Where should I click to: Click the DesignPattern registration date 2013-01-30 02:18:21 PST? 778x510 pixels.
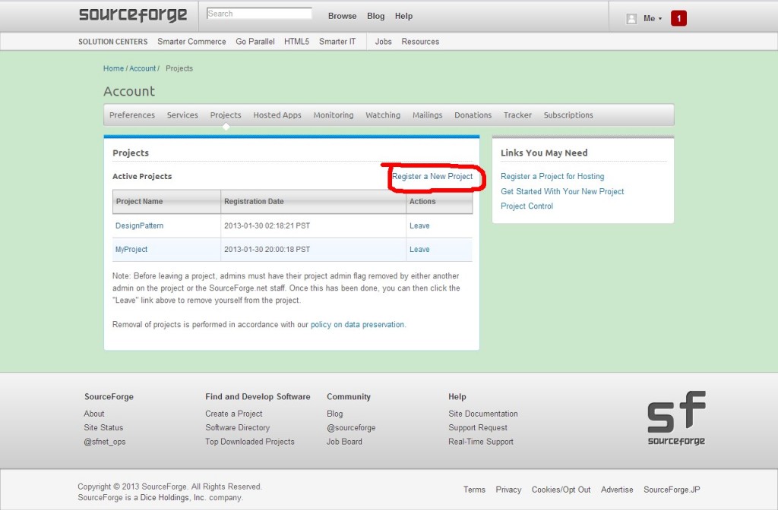pyautogui.click(x=267, y=225)
